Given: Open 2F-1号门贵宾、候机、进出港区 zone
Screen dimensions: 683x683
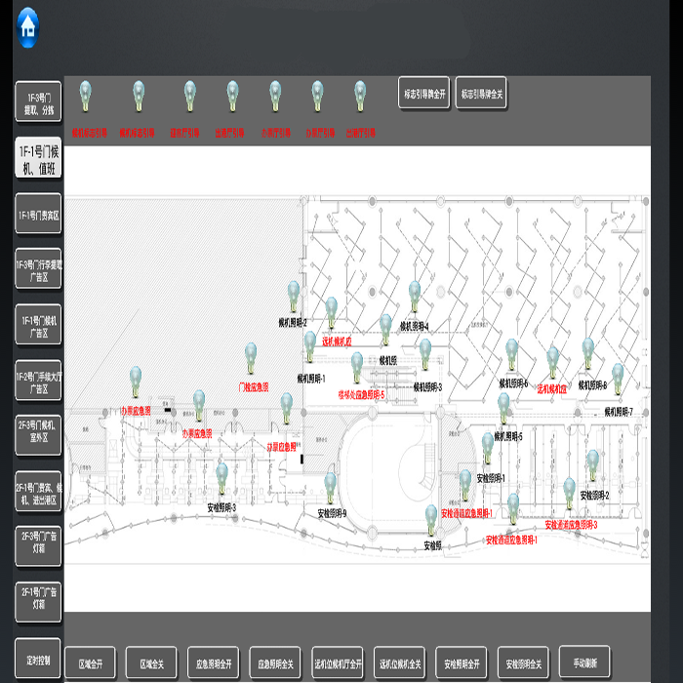Looking at the screenshot, I should [x=38, y=492].
